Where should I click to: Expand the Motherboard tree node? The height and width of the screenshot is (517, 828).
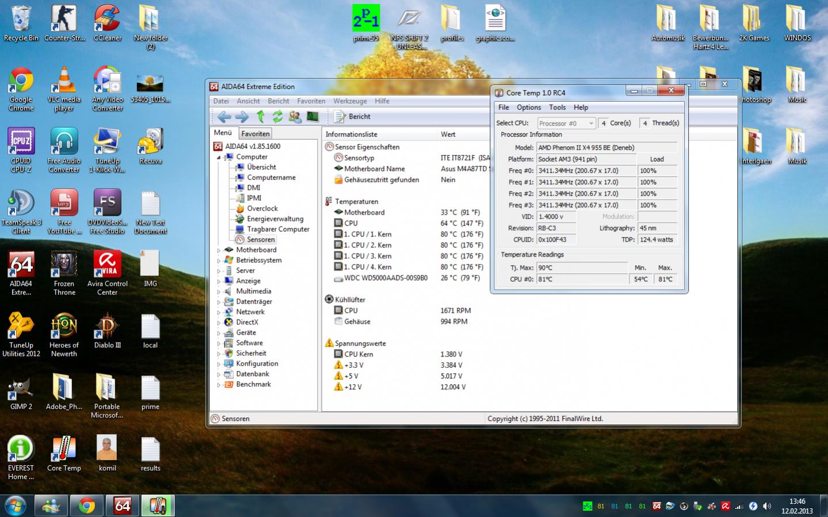pyautogui.click(x=219, y=250)
